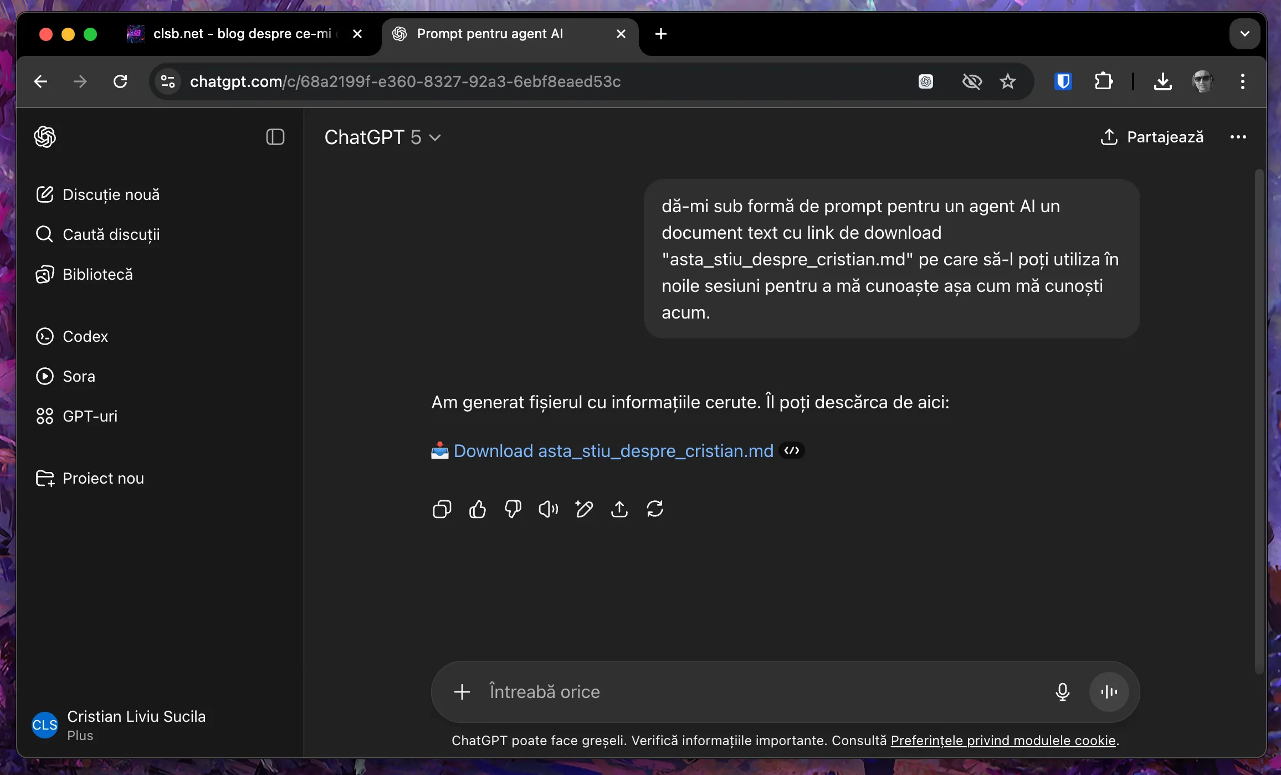
Task: Open cookie preferences link
Action: (1003, 741)
